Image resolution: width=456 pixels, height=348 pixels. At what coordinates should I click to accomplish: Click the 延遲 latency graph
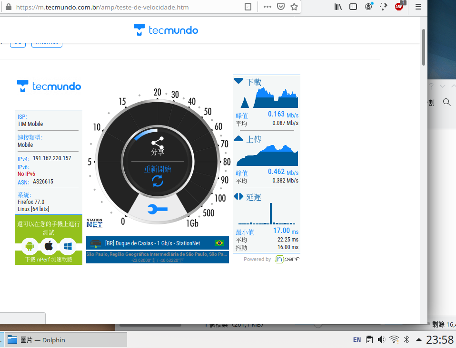pos(267,213)
